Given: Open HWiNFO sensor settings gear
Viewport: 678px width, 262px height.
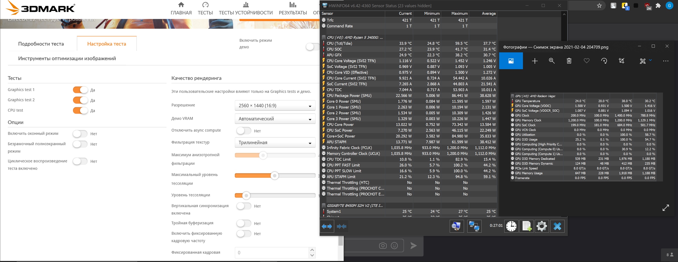Looking at the screenshot, I should tap(542, 226).
